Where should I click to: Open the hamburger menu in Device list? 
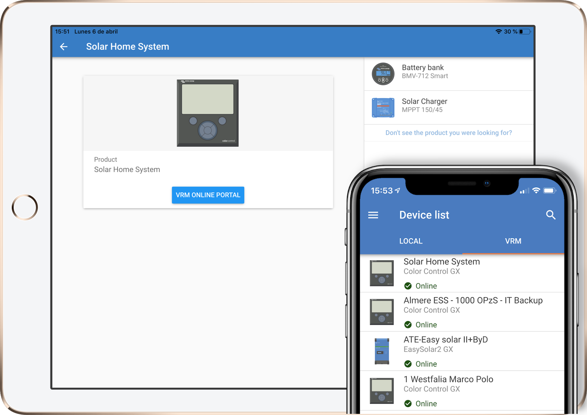(x=373, y=215)
